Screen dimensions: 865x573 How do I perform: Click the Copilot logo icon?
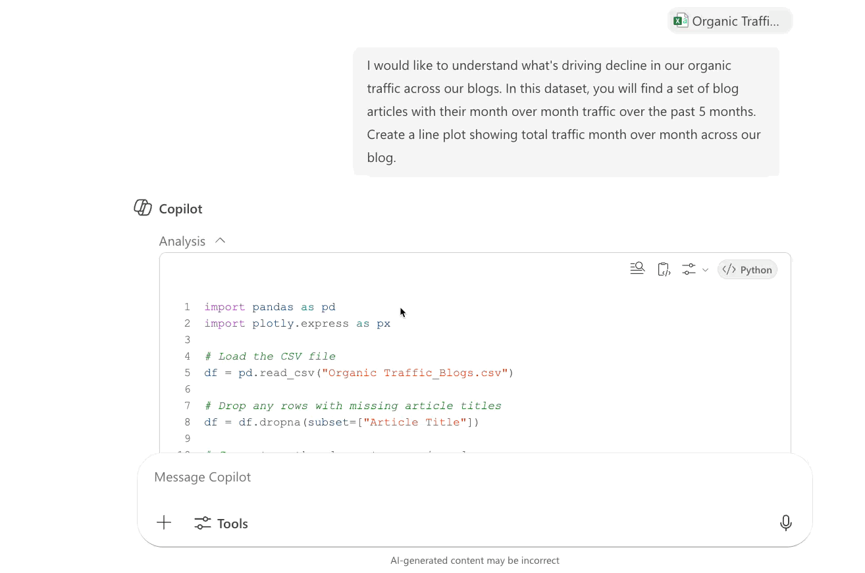point(143,208)
